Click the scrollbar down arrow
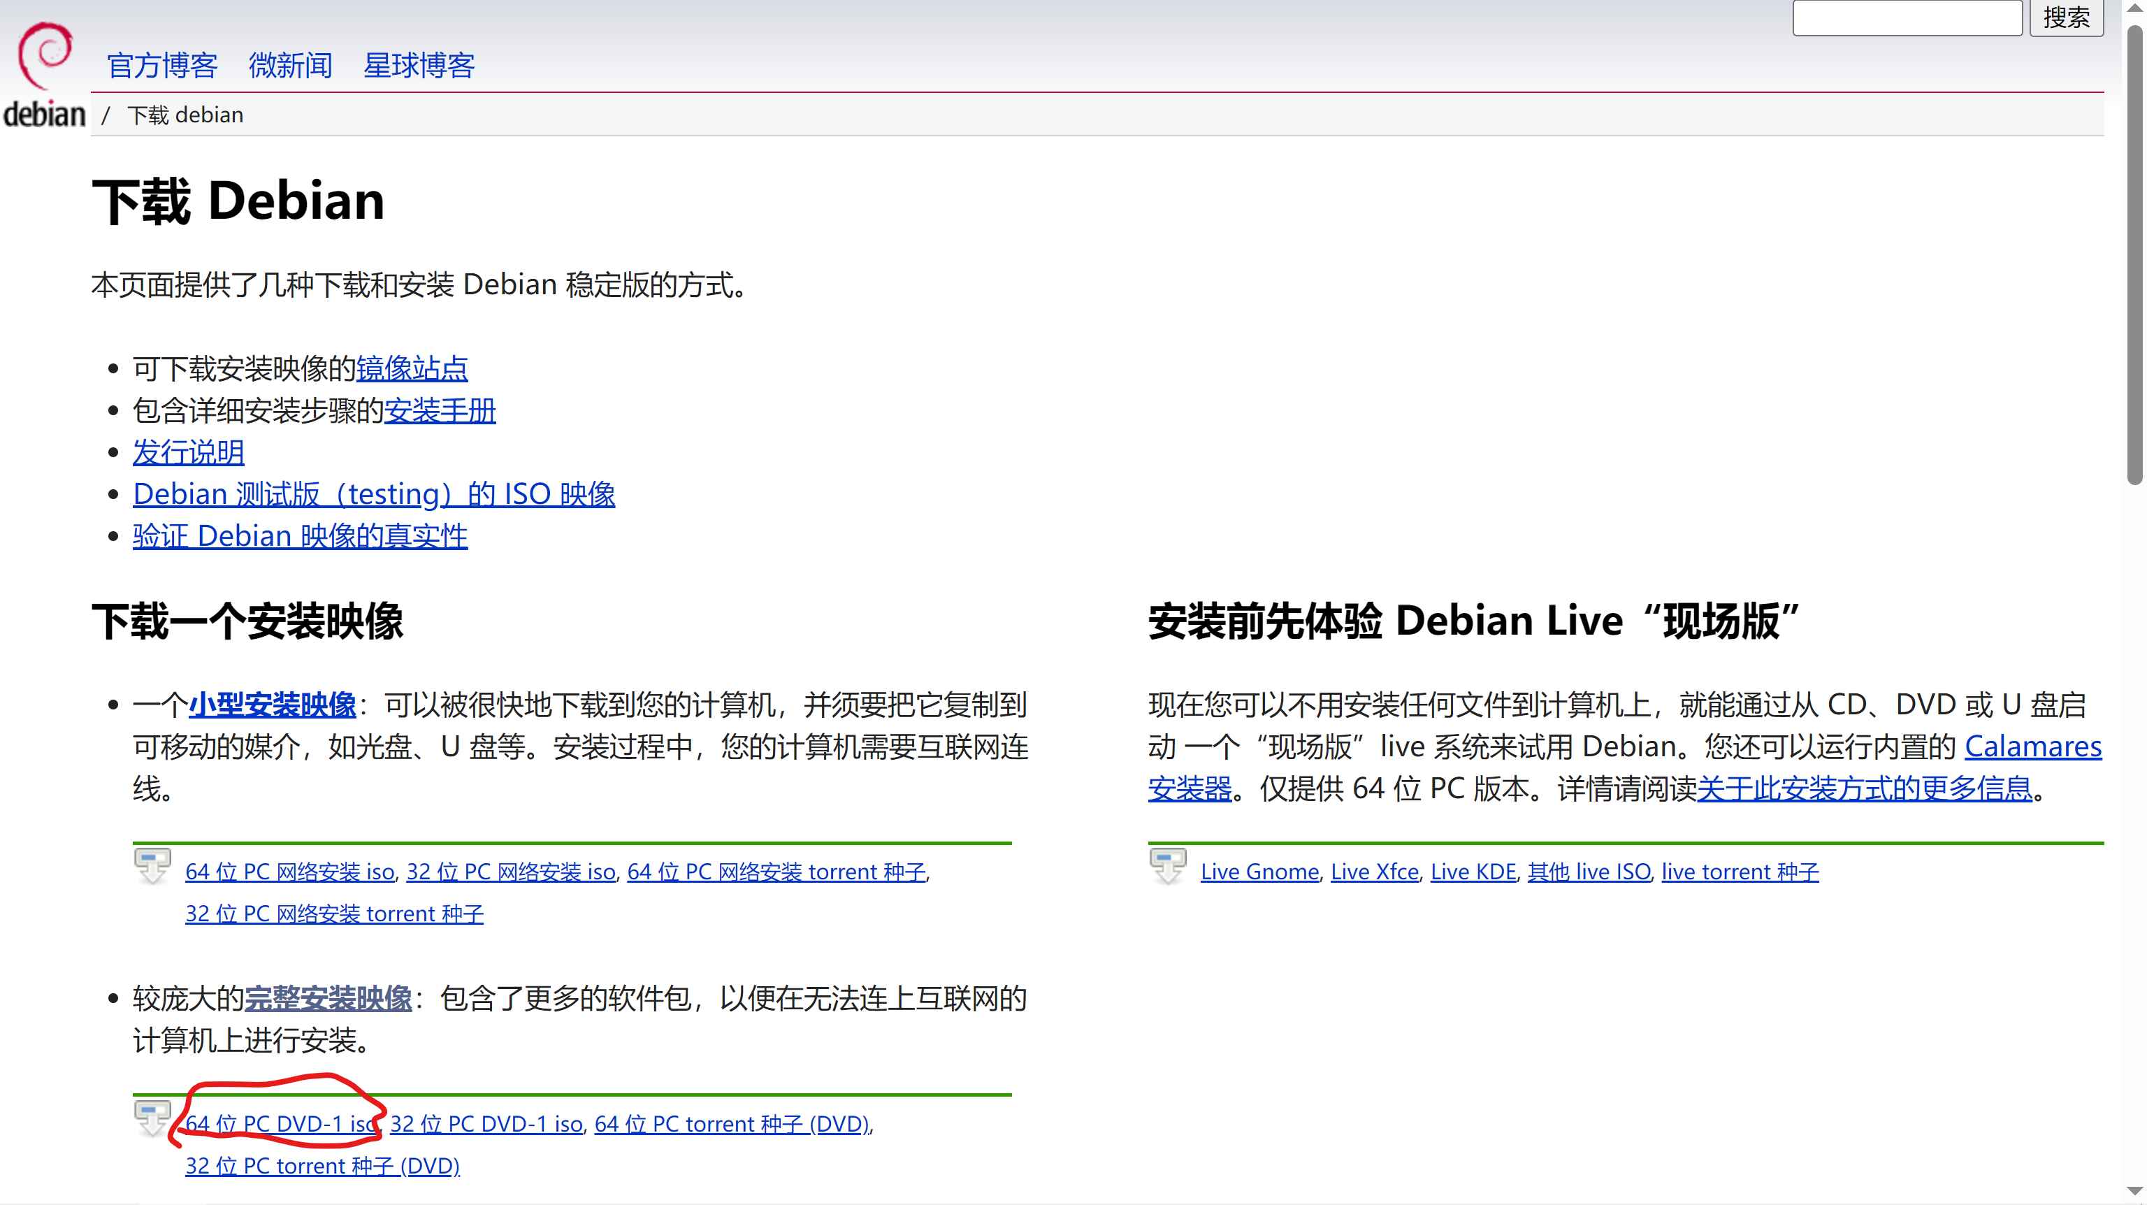2147x1205 pixels. (x=2134, y=1192)
